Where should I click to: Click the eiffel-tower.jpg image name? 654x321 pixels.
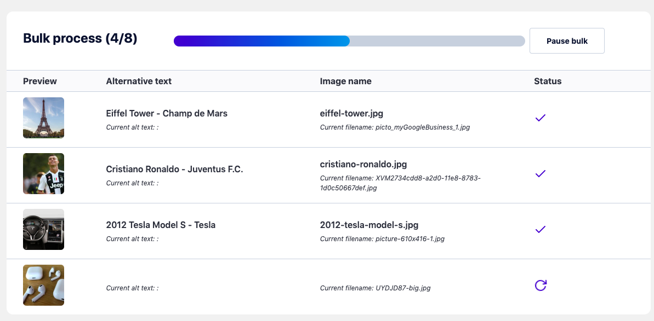coord(351,113)
